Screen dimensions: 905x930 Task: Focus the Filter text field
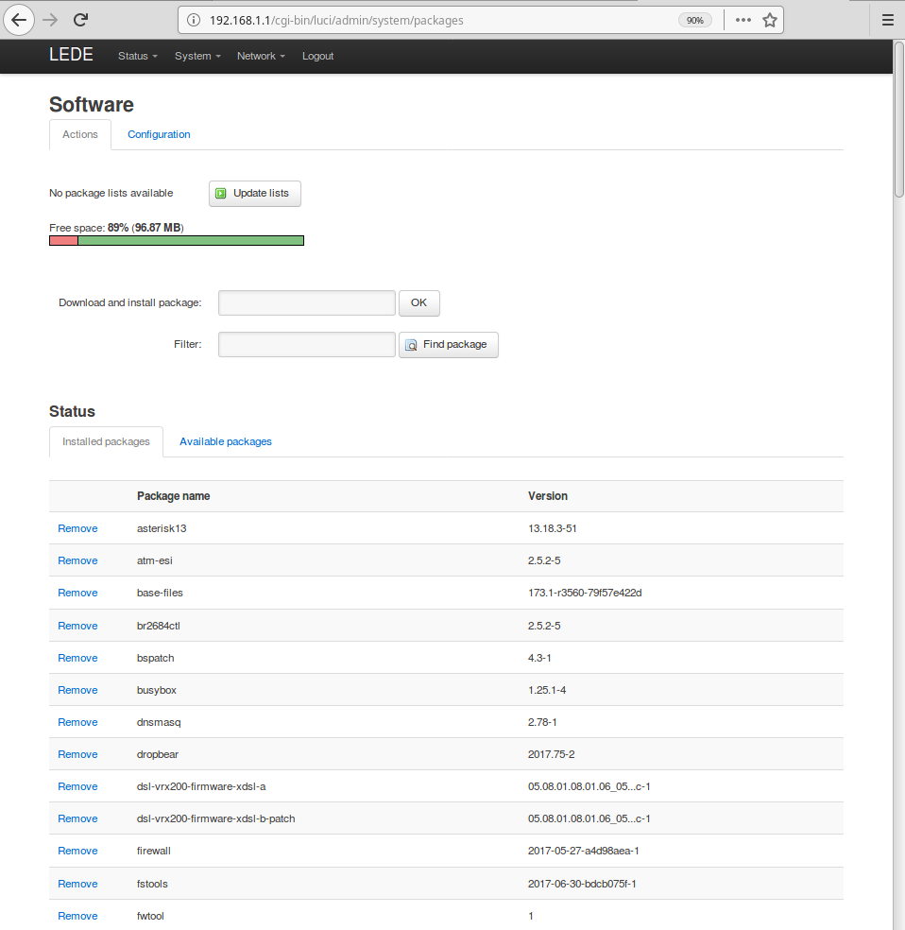point(306,345)
